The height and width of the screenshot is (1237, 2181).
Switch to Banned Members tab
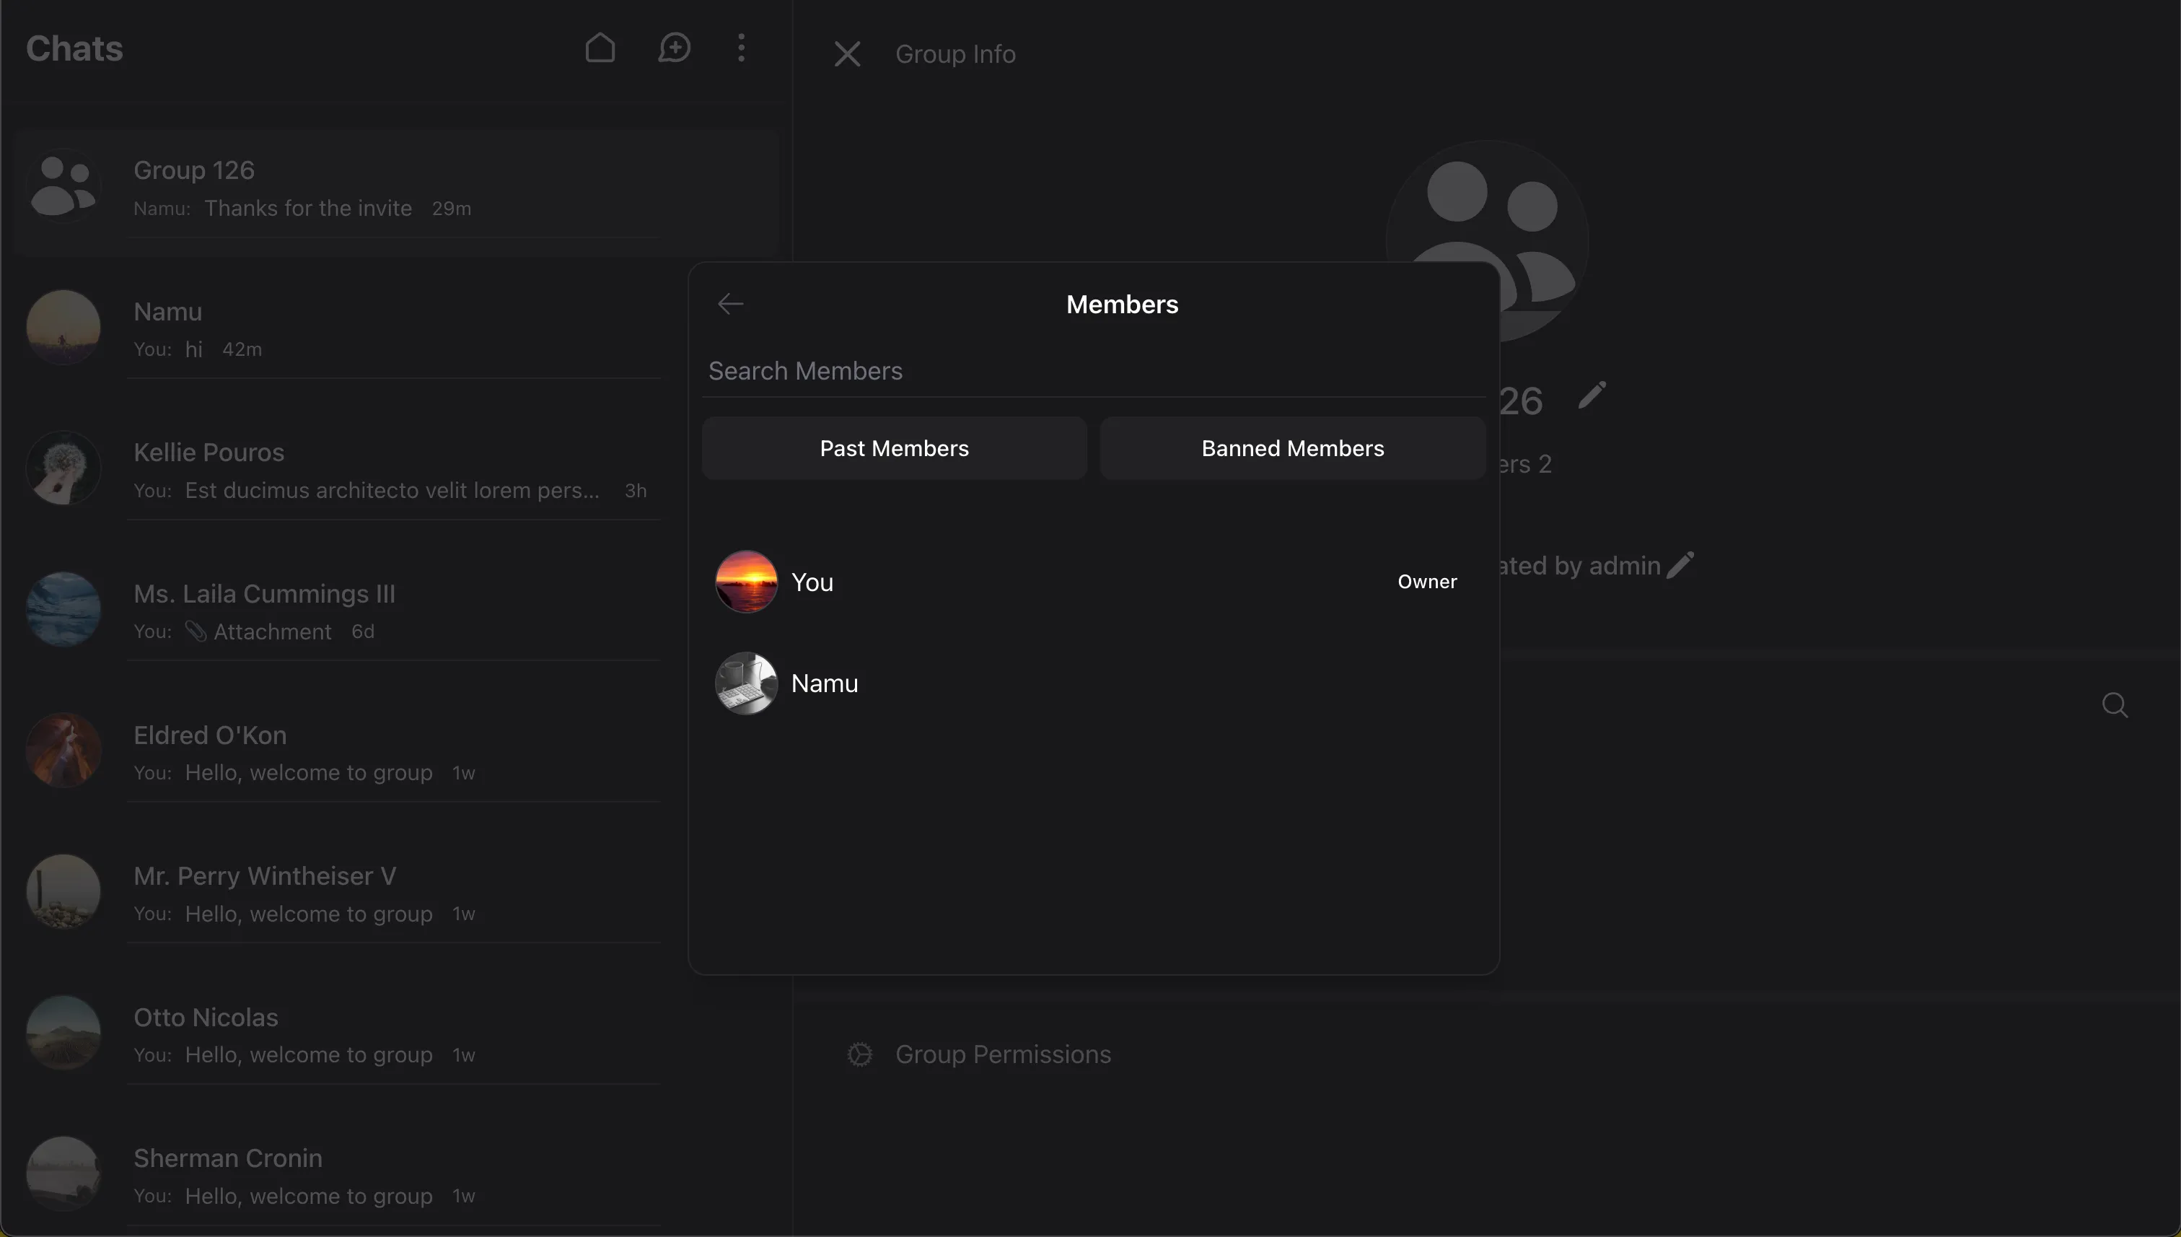pos(1293,447)
